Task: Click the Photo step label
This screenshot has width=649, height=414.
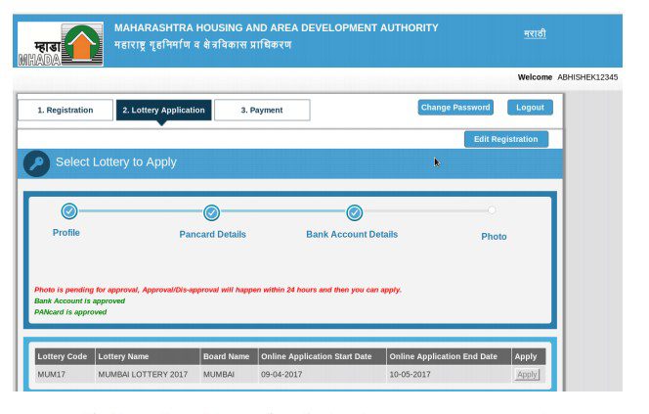Action: pos(494,237)
